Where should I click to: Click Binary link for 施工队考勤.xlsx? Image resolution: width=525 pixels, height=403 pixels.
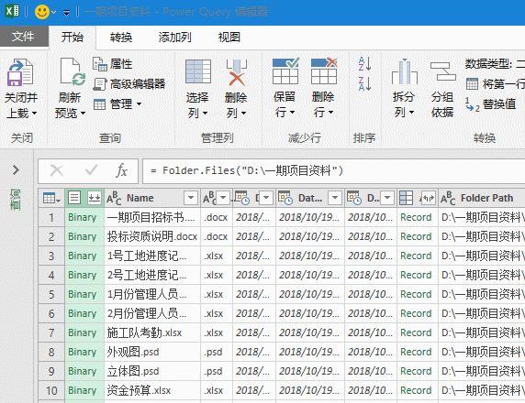[x=82, y=332]
